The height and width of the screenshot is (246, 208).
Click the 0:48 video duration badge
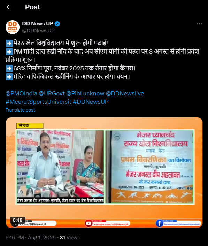pyautogui.click(x=17, y=220)
